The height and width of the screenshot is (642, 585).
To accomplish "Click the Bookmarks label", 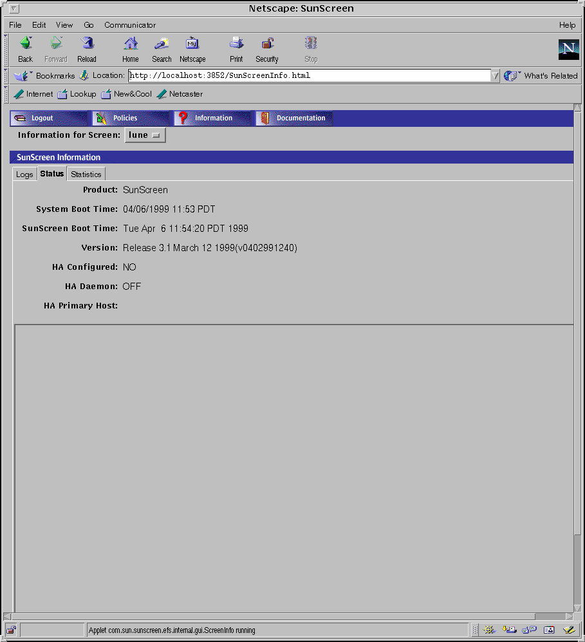I will 55,76.
